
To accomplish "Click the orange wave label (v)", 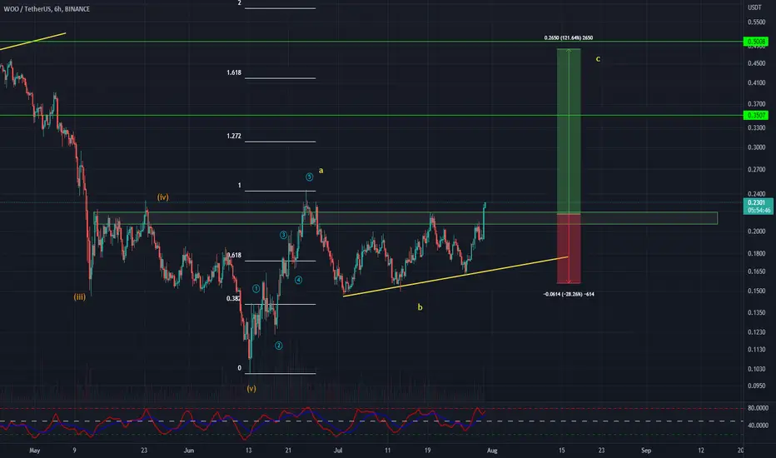I will pos(251,389).
